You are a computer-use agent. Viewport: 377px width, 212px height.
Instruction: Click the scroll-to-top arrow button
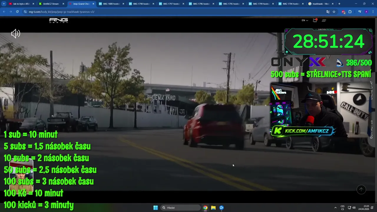[361, 190]
